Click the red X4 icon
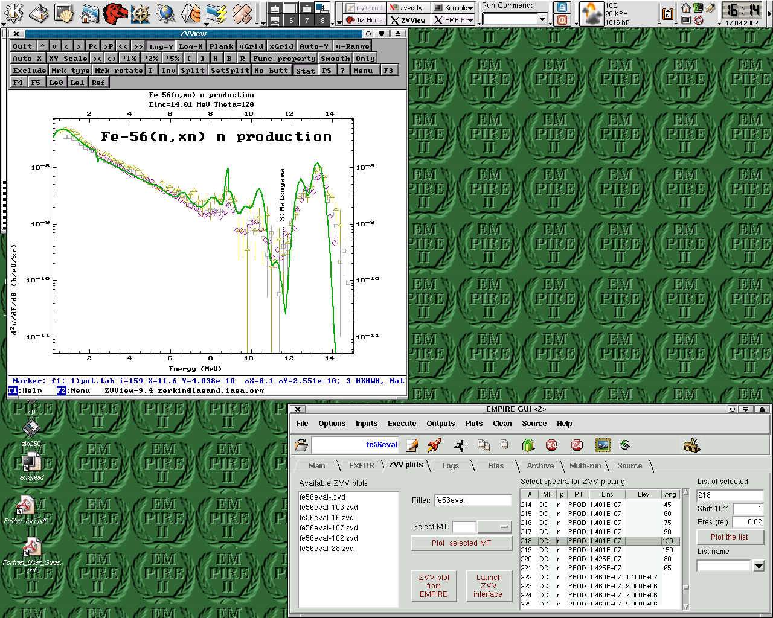Viewport: 773px width, 618px height. point(551,445)
